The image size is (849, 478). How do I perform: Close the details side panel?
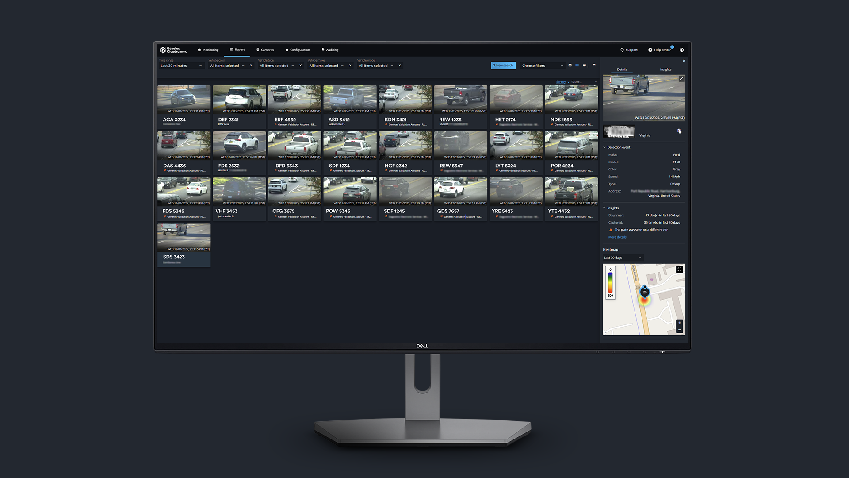point(684,61)
